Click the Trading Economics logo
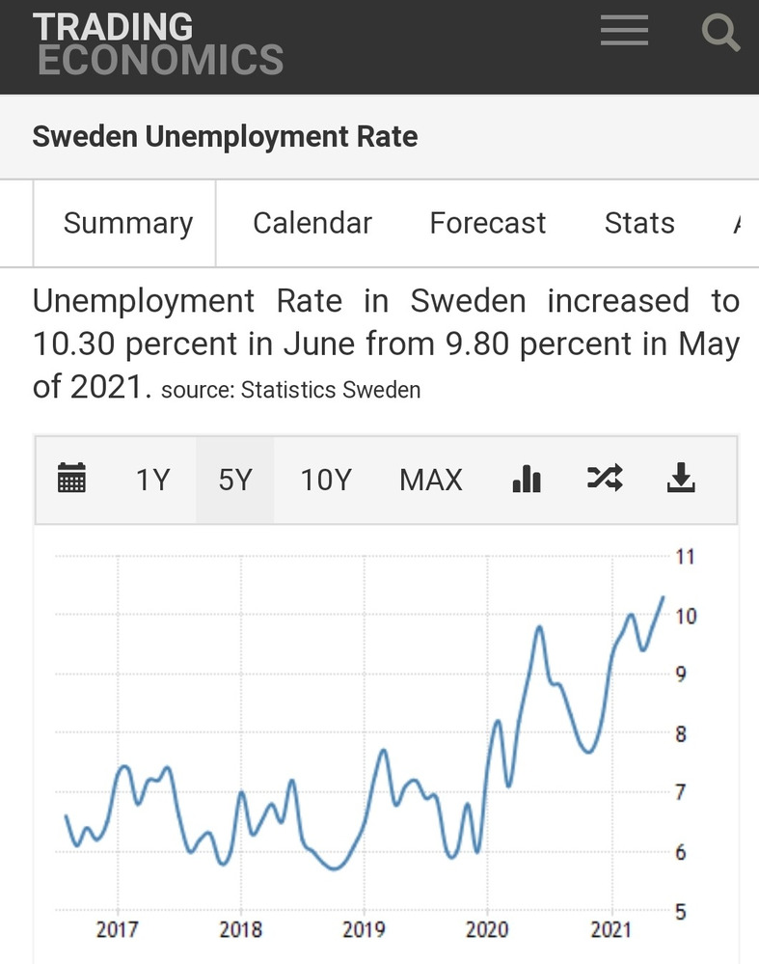 (158, 43)
